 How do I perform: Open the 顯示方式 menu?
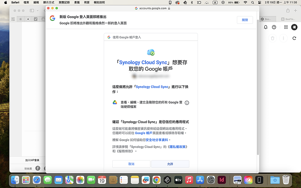(49, 2)
